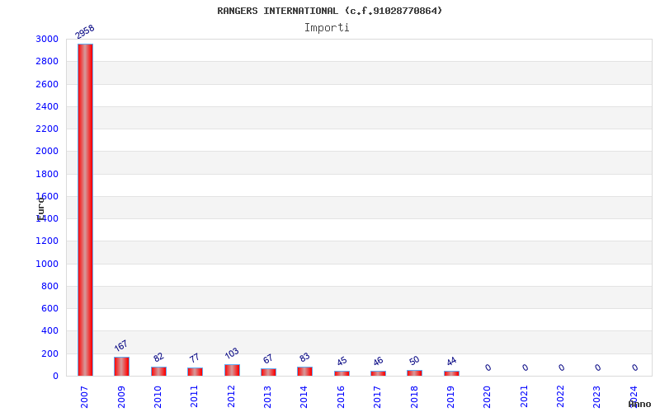
Task: Click the 0 value above 2021
Action: click(x=525, y=368)
